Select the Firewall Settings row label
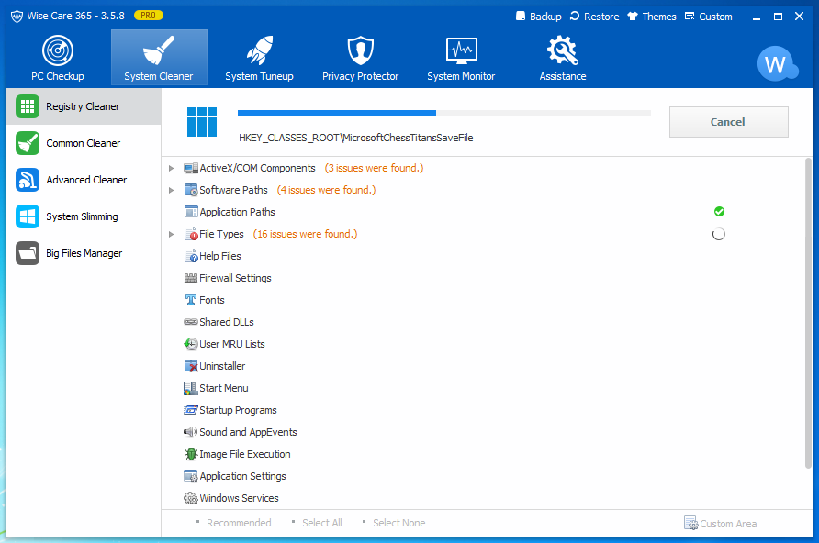 pyautogui.click(x=235, y=278)
